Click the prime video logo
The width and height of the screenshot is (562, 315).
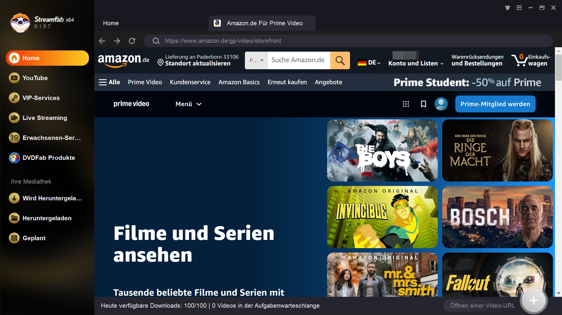tap(131, 104)
